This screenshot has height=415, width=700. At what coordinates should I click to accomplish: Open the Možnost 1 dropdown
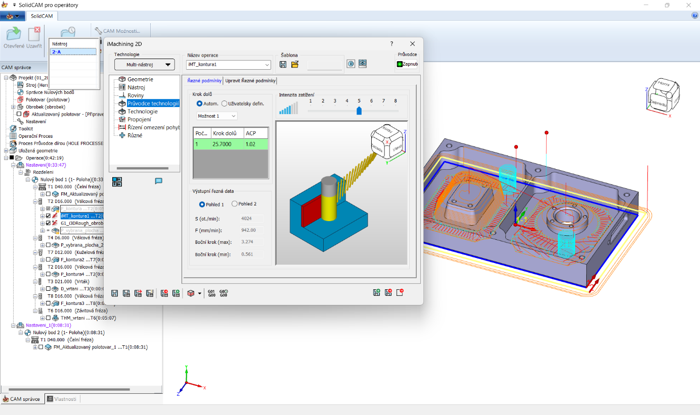217,116
